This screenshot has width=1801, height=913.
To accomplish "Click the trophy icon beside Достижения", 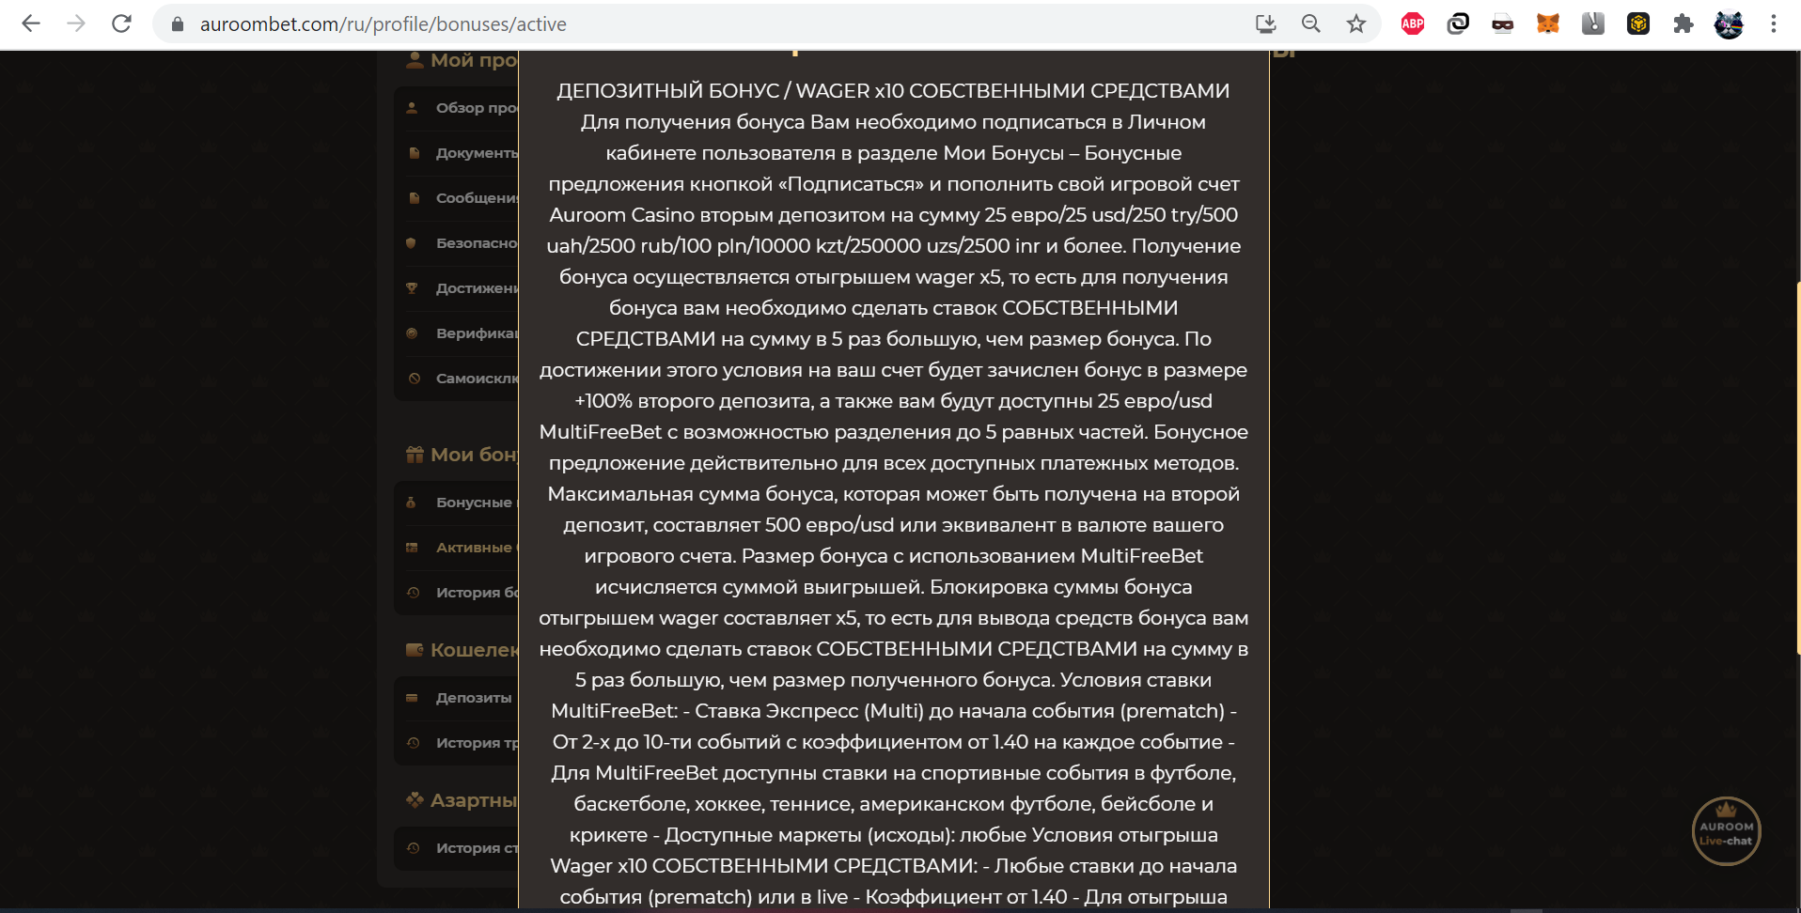I will pyautogui.click(x=412, y=288).
